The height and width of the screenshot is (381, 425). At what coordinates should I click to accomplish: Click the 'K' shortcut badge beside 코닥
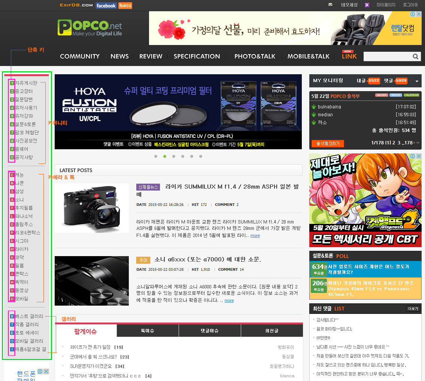[x=12, y=257]
